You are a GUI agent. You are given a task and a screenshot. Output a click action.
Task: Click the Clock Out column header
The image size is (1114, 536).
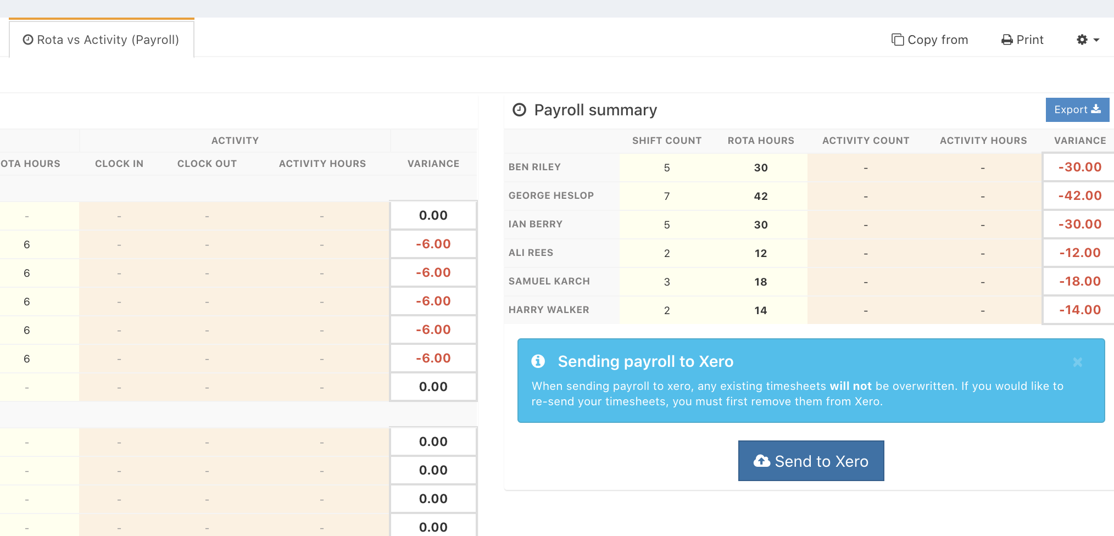coord(207,164)
